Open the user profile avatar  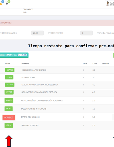[x=108, y=4]
